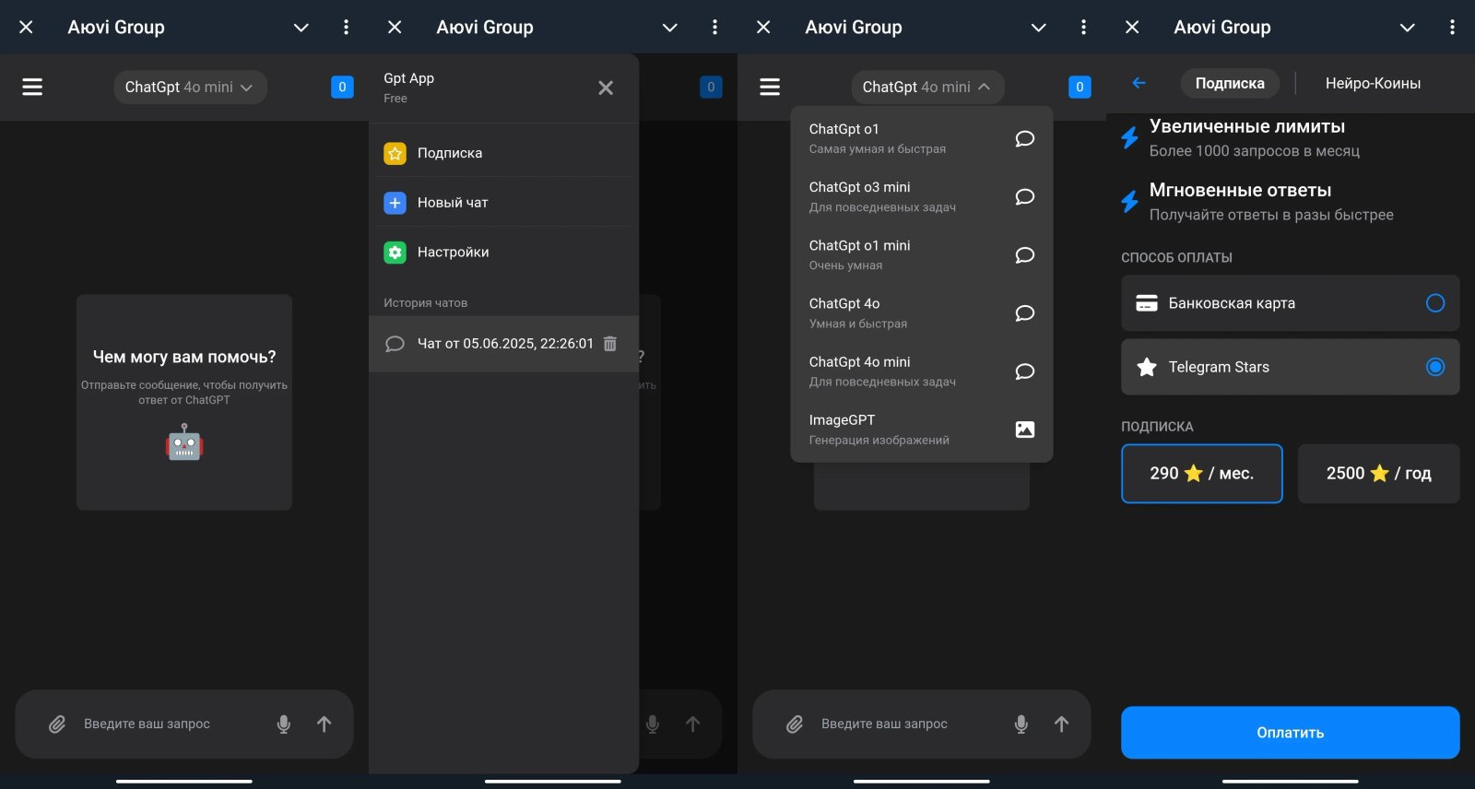Close the first screen with the X
Image resolution: width=1475 pixels, height=789 pixels.
point(26,28)
